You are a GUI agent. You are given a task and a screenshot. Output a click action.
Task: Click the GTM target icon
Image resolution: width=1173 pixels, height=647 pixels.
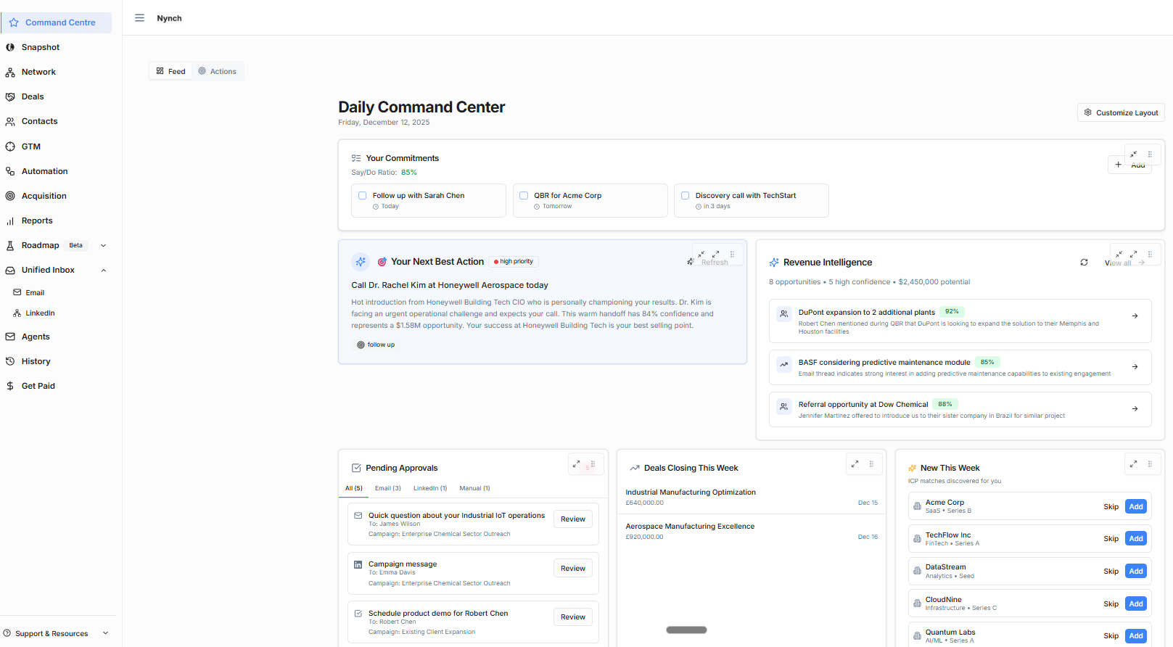click(x=10, y=147)
